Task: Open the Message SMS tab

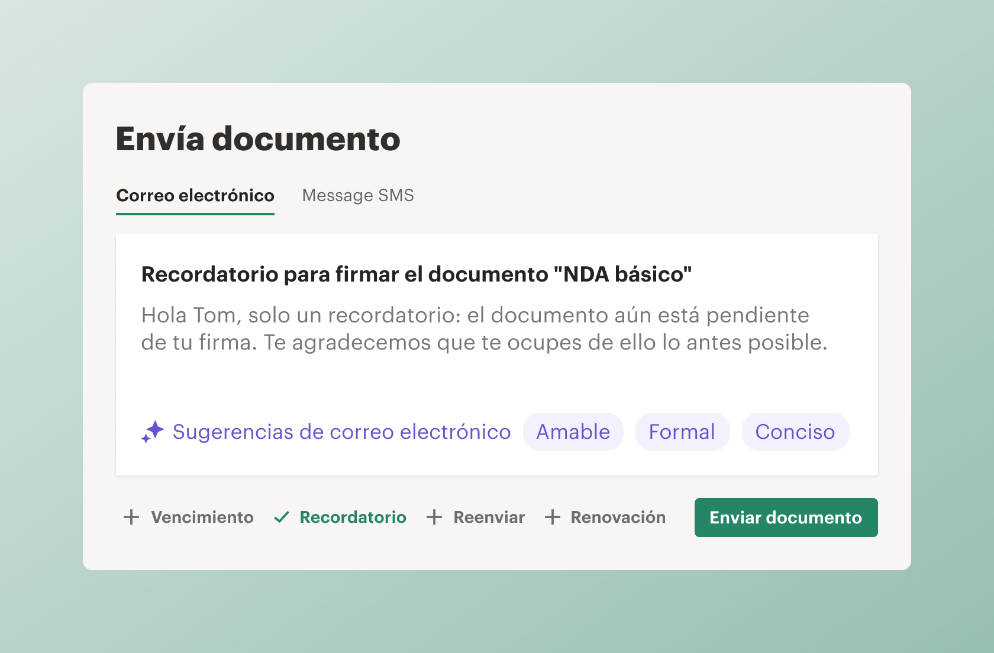Action: (358, 196)
